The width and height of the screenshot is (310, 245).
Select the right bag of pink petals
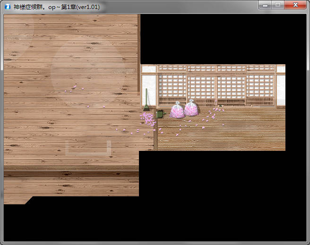pos(191,108)
